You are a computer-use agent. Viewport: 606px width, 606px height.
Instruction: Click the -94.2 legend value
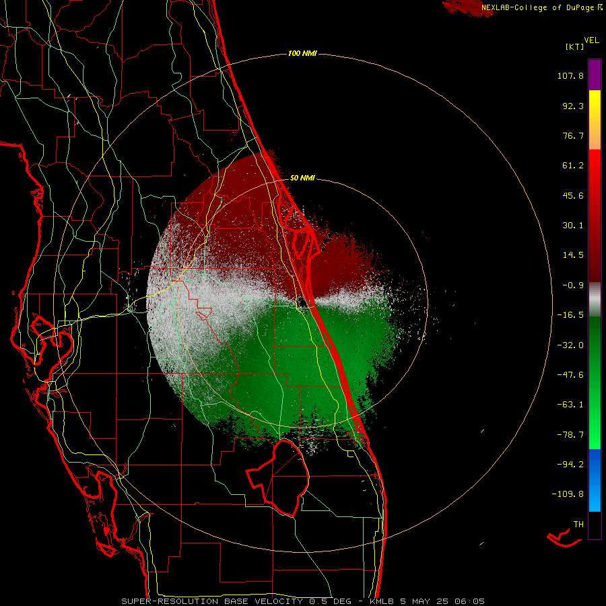(570, 465)
